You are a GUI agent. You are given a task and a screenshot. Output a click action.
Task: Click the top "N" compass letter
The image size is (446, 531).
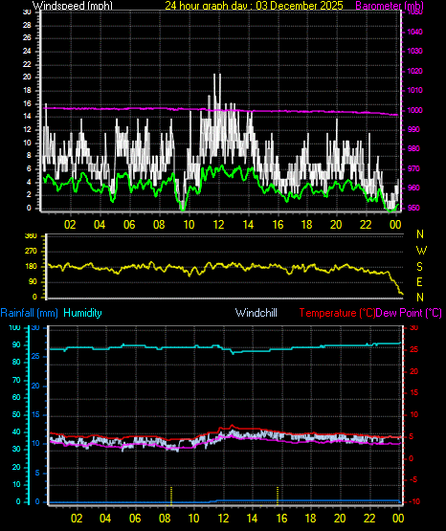(420, 234)
